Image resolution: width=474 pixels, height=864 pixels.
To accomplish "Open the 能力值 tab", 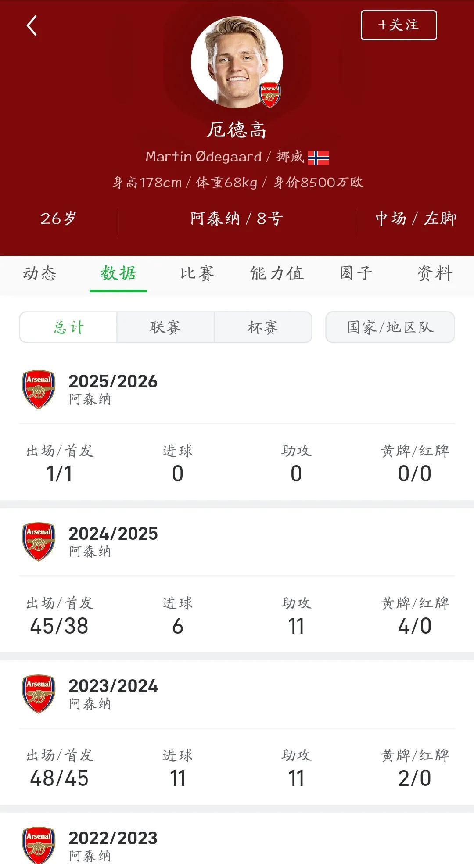I will point(276,273).
